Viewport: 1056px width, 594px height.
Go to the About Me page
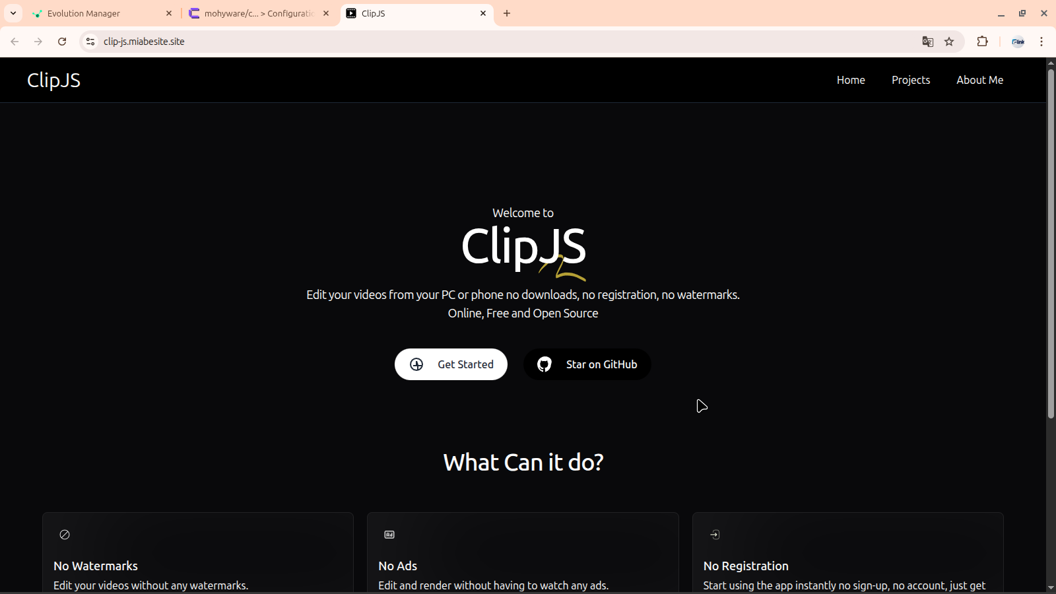pyautogui.click(x=979, y=80)
